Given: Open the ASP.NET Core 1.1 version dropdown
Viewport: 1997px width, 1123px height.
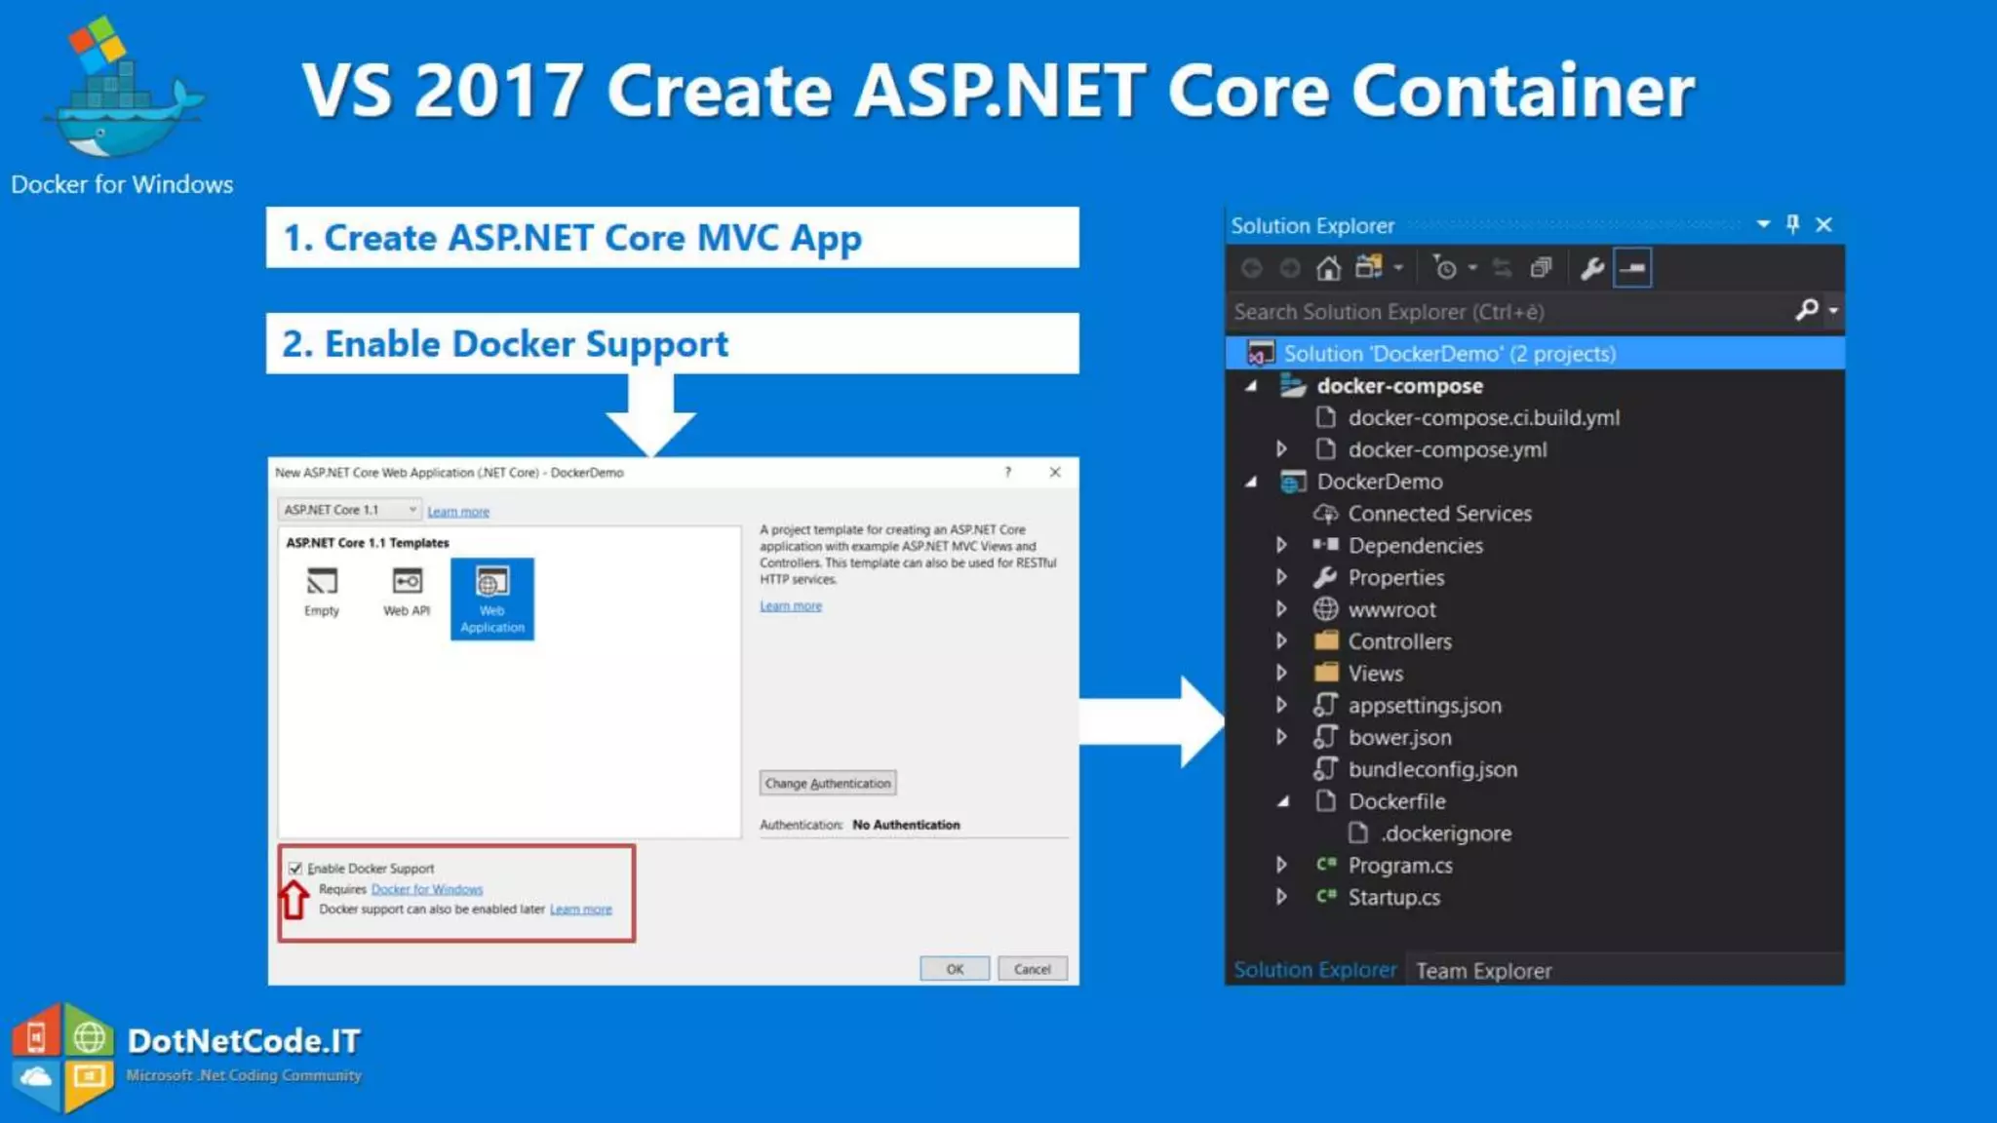Looking at the screenshot, I should click(349, 510).
